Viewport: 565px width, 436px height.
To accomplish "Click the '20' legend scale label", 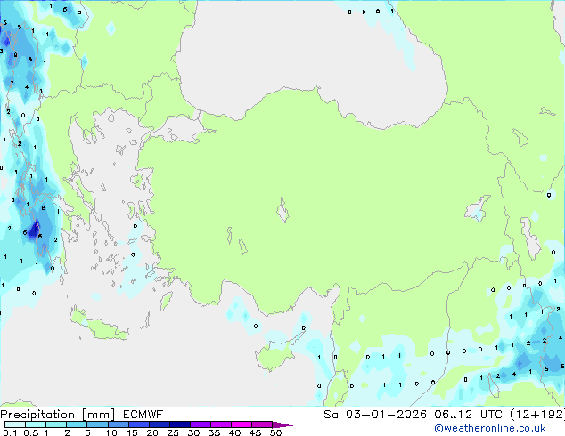I will (152, 432).
